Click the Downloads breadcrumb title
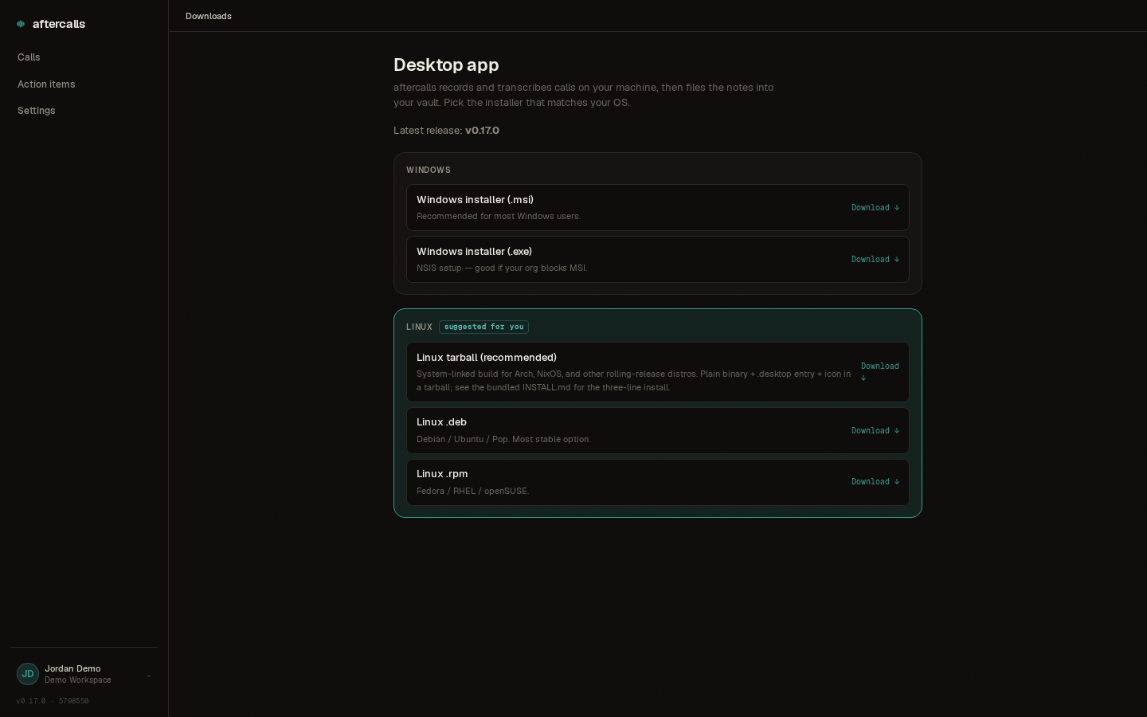Screen dimensions: 1147x717 [209, 16]
